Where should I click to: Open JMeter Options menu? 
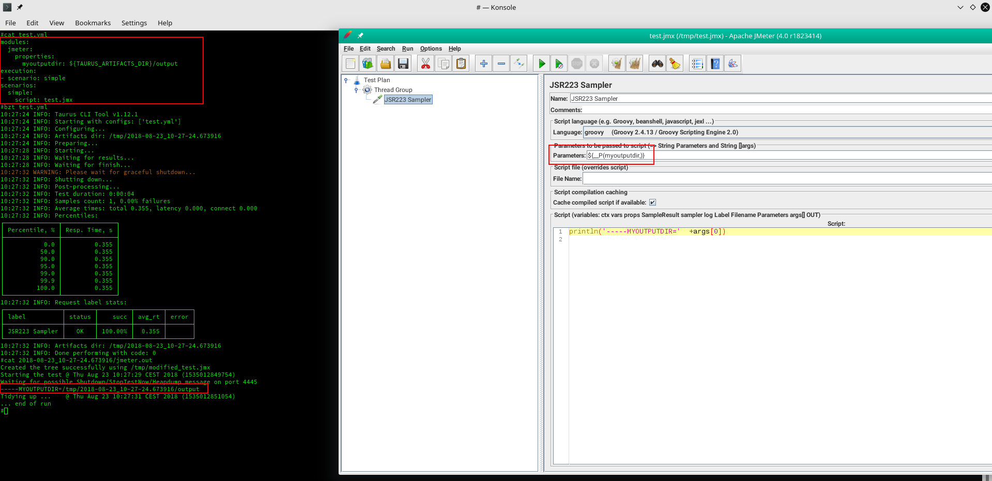[x=431, y=49]
